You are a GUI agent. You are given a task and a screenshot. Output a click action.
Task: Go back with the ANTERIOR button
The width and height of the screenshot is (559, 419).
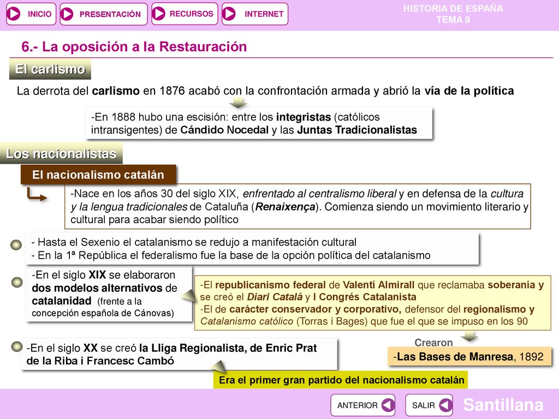pos(363,405)
